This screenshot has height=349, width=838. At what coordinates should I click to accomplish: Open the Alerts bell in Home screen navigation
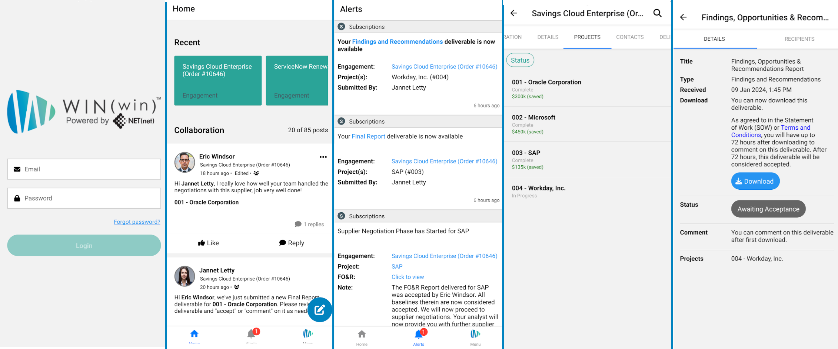(251, 335)
